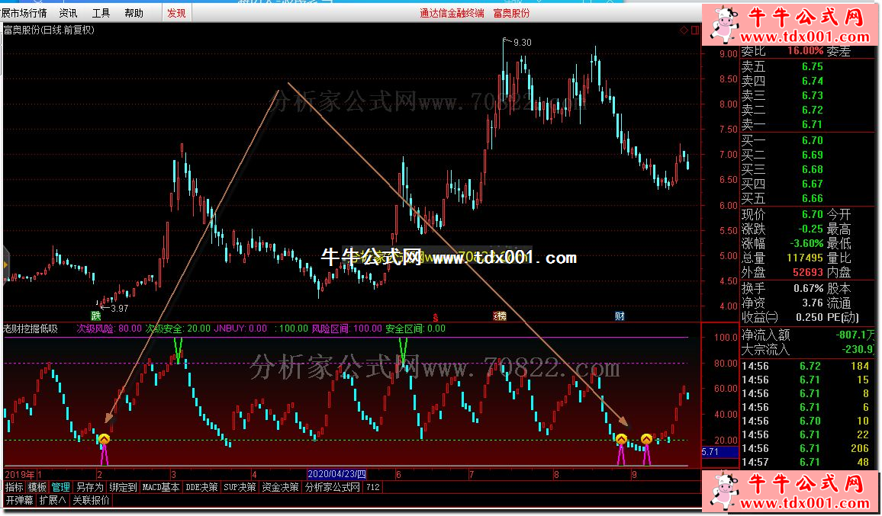
Task: Click the 老财挖掘低吸 indicator name
Action: tap(31, 329)
